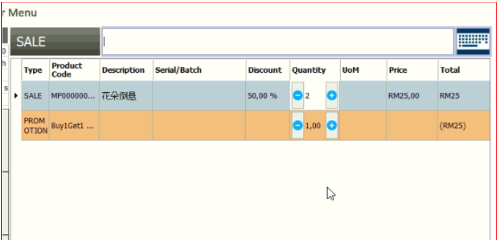Click the SALE mode button
The width and height of the screenshot is (499, 240).
tap(55, 41)
